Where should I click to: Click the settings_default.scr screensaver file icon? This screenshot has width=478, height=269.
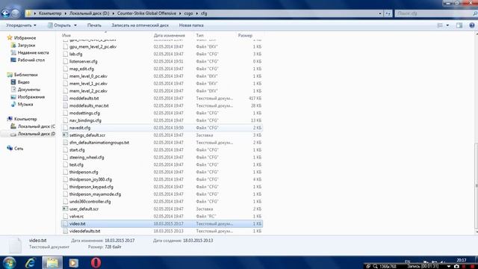click(x=65, y=135)
